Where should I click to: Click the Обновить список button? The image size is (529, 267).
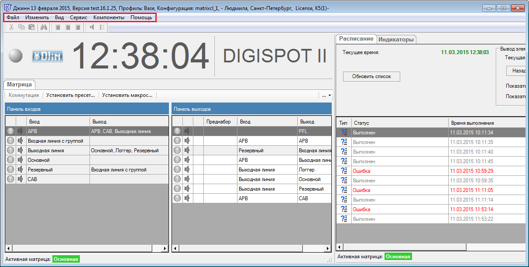[x=371, y=76]
